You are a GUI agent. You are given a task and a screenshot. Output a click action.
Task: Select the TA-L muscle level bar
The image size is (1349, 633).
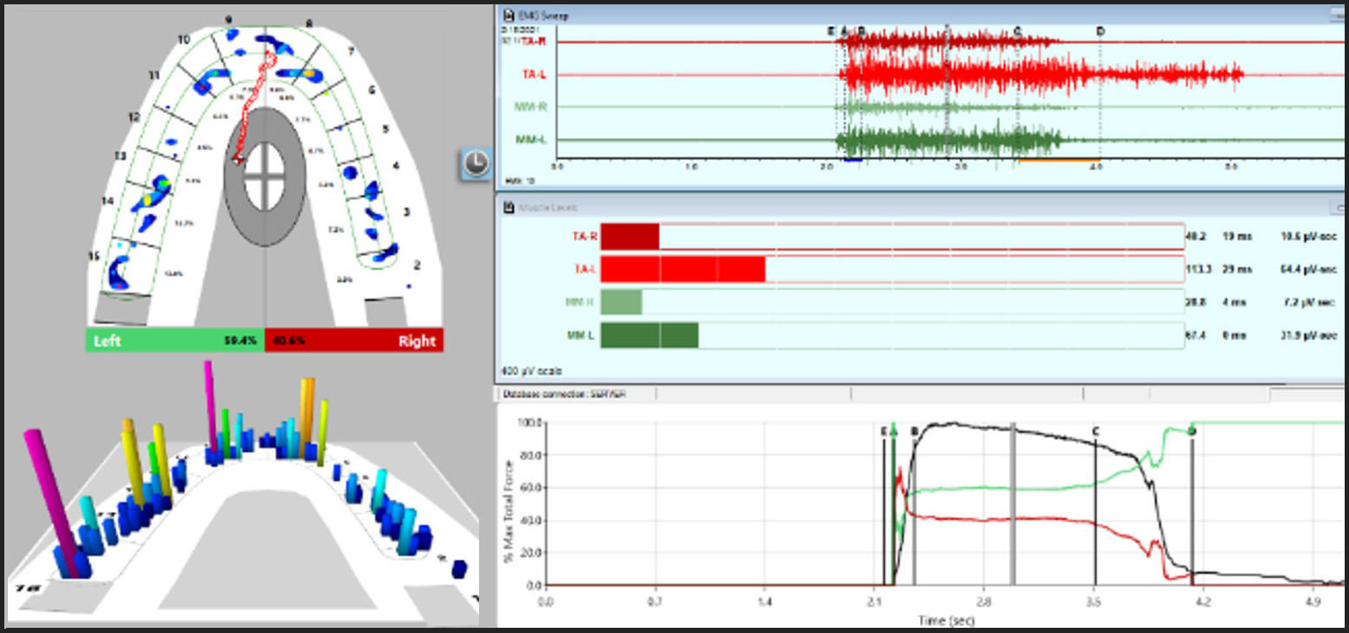point(682,269)
